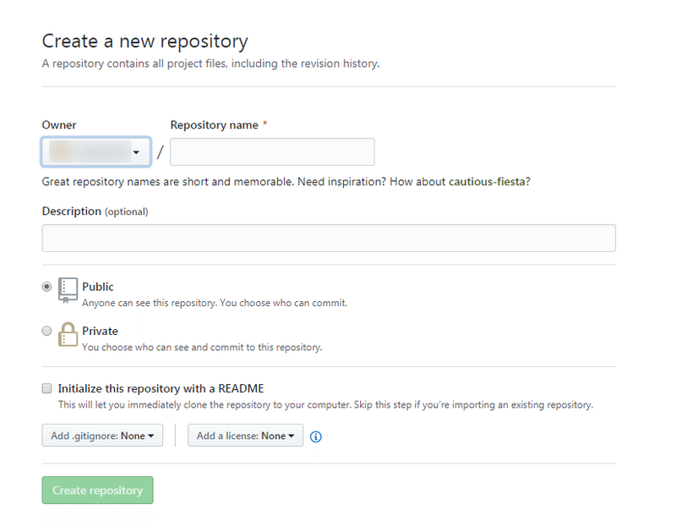Click the Description (optional) label
This screenshot has width=676, height=527.
[95, 211]
